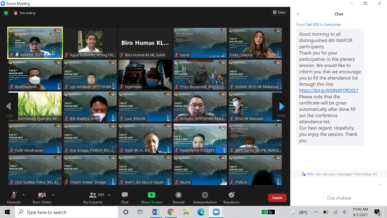Open Microsoft Word from the taskbar
The image size is (387, 218).
click(155, 212)
